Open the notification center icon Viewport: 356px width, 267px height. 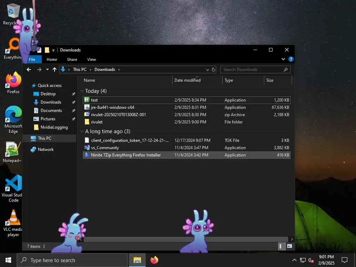[345, 260]
